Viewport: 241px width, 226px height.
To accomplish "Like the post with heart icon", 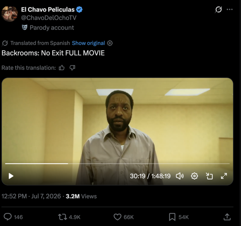I will 117,217.
